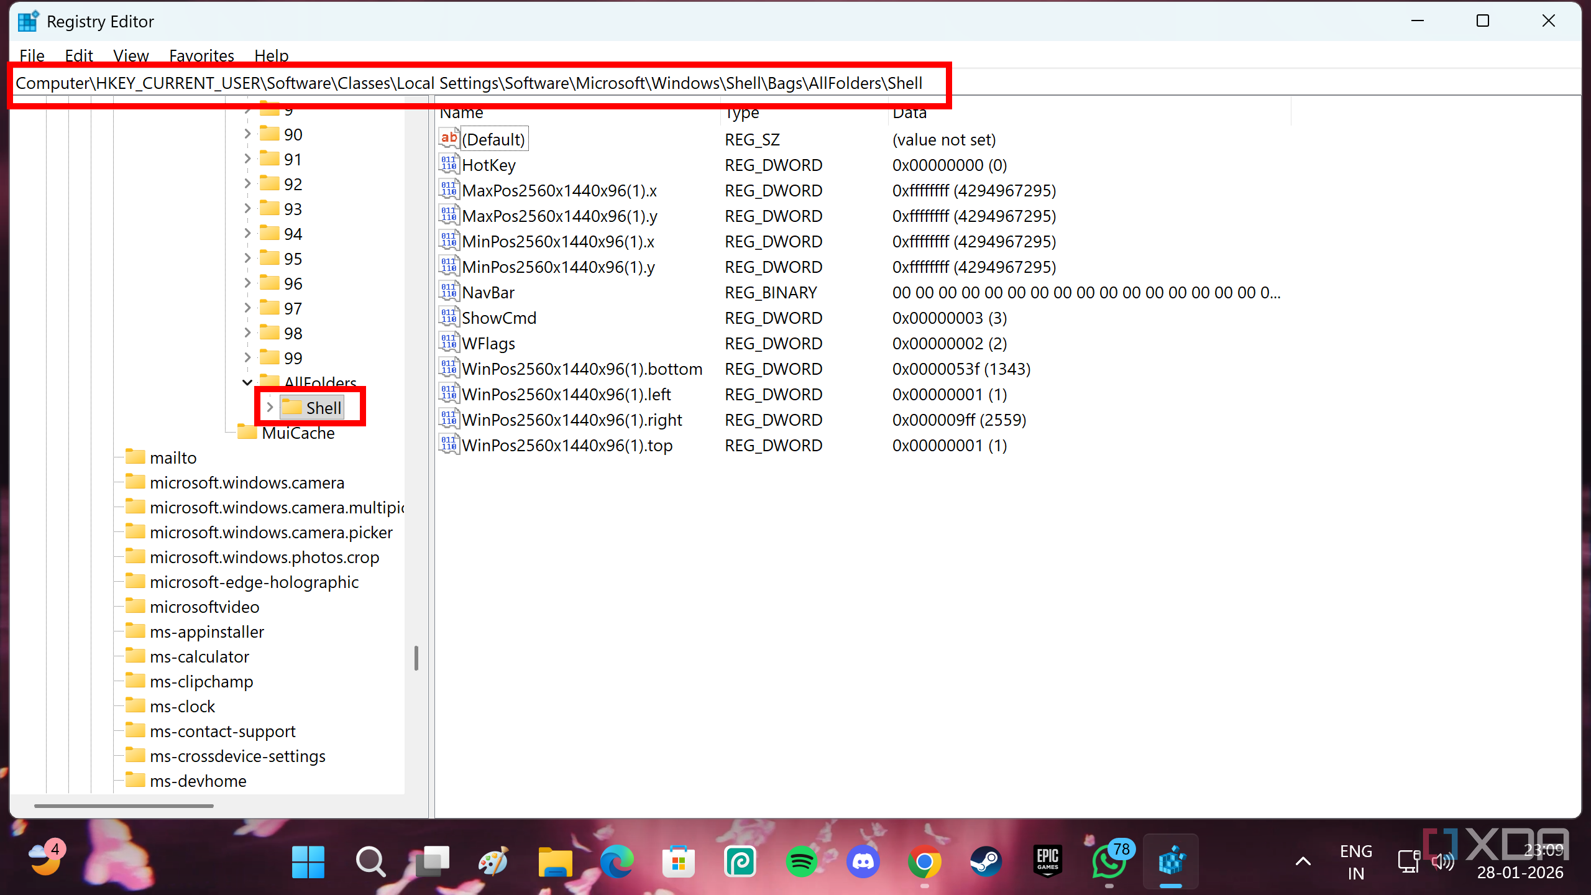This screenshot has width=1591, height=895.
Task: Select microsoft.windows.camera key
Action: [247, 482]
